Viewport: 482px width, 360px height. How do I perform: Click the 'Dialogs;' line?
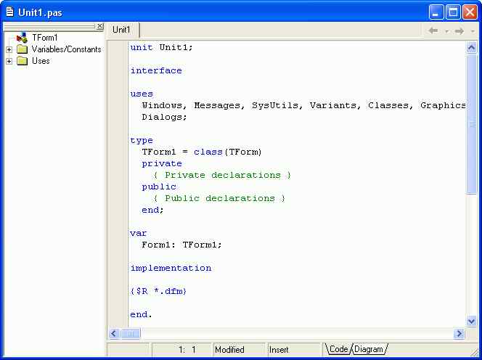point(164,117)
